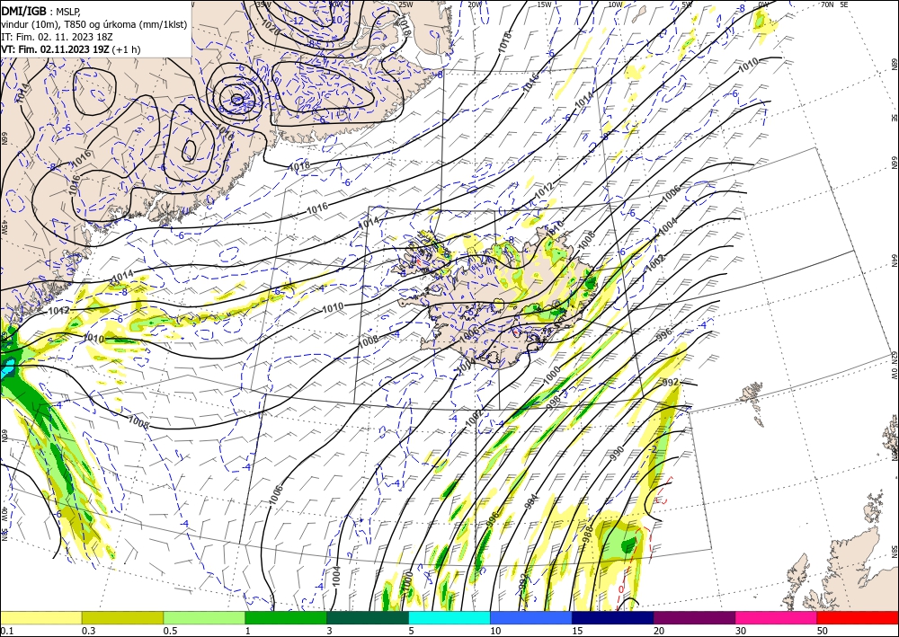The image size is (899, 637).
Task: Click the "70N 5E" label in top corner
Action: 834,4
